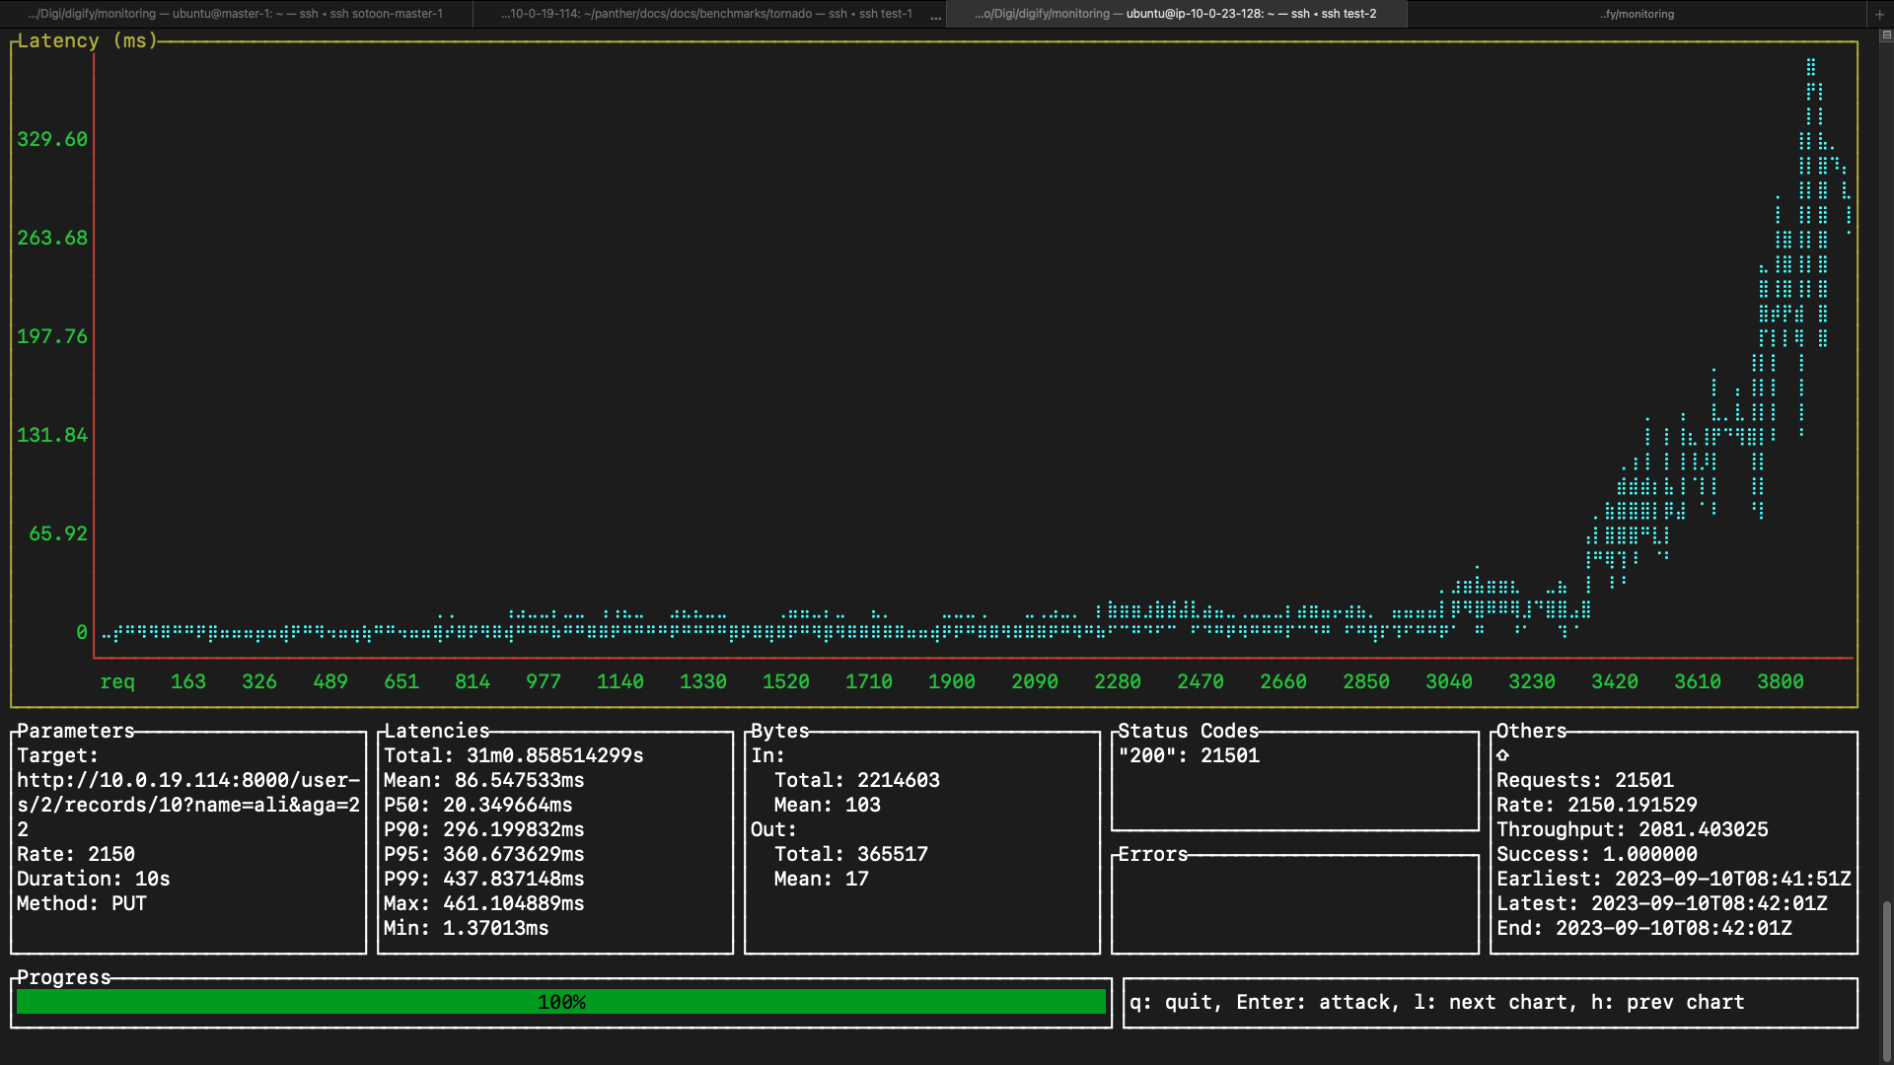Click the 'h: prev chart' hint
Screen dimensions: 1894x1065
coord(1667,1002)
